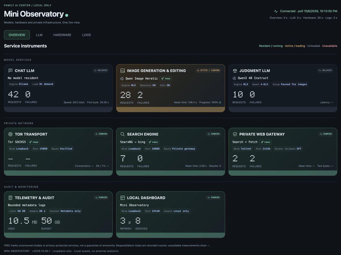This screenshot has width=341, height=255.
Task: Click the ACTIVE / LOADING status badge
Action: pyautogui.click(x=208, y=70)
